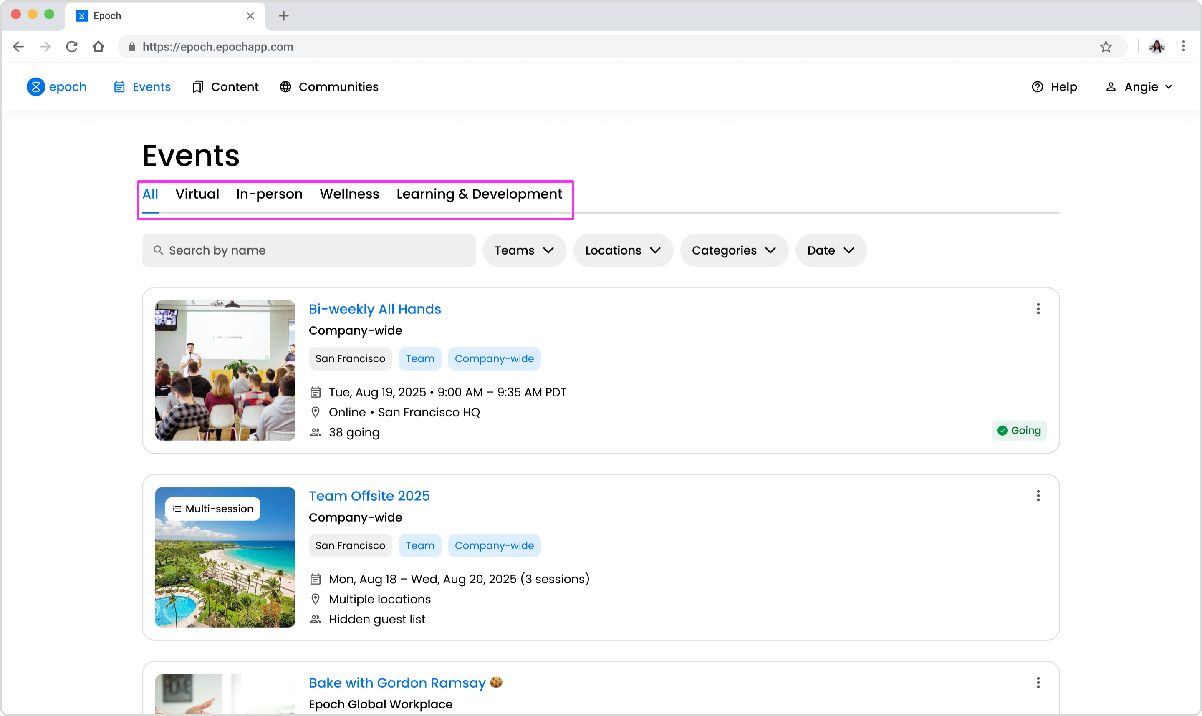Click the Tue, Aug 19, 2025 date line
Image resolution: width=1202 pixels, height=716 pixels.
coord(447,392)
